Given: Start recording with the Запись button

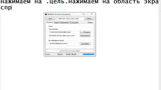Looking at the screenshot, I should [89, 18].
